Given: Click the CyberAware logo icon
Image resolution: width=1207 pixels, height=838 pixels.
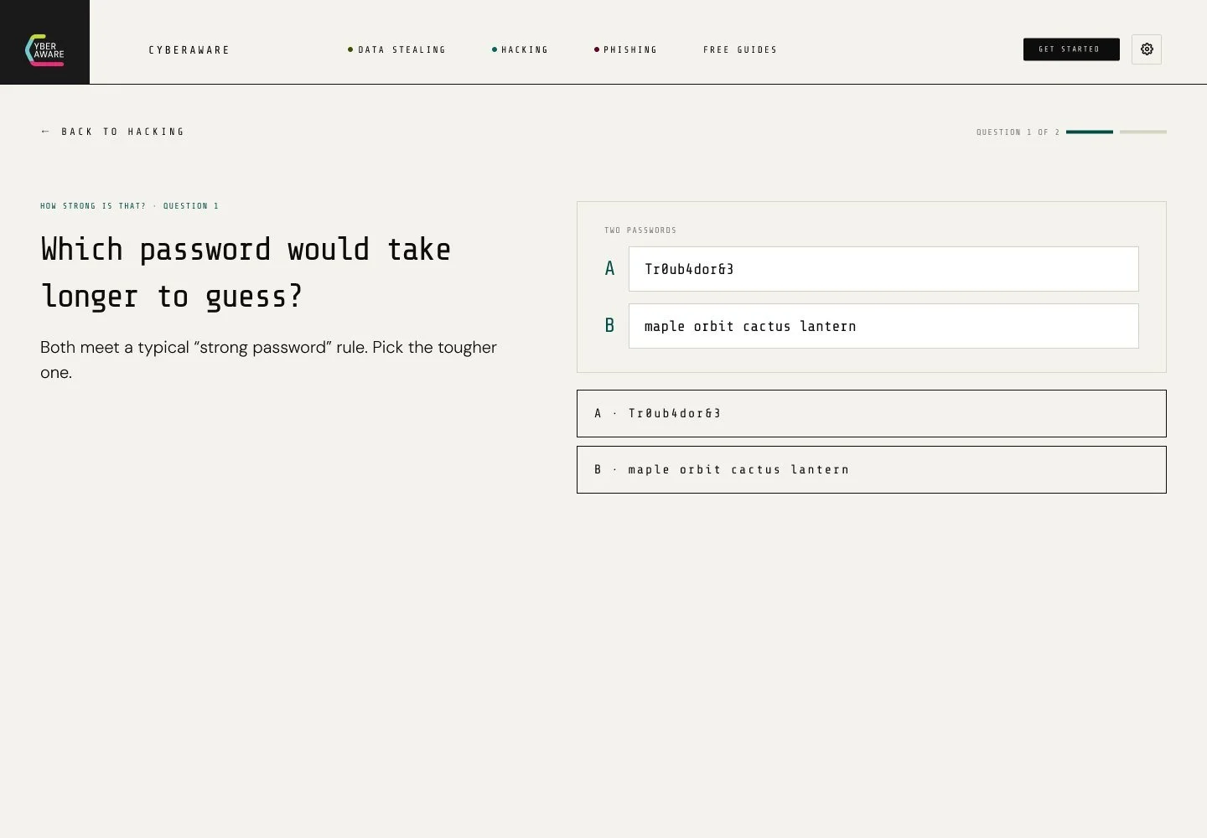Looking at the screenshot, I should 44,49.
